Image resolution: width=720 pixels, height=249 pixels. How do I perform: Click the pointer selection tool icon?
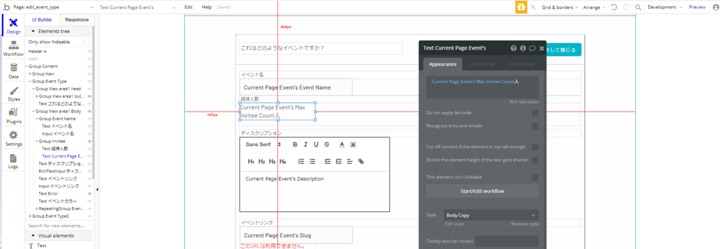533,7
